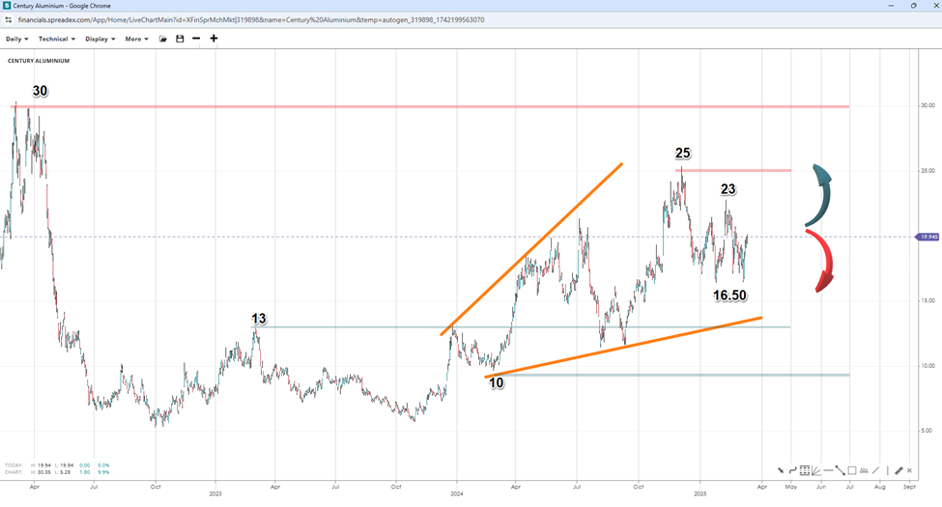
Task: Select the Abc text annotation tool
Action: (864, 470)
